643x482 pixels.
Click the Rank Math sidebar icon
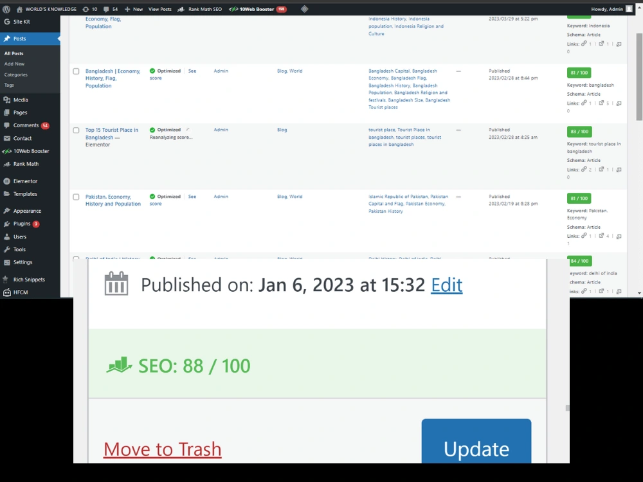7,164
